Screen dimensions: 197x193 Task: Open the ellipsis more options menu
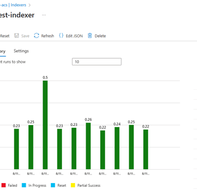point(44,15)
